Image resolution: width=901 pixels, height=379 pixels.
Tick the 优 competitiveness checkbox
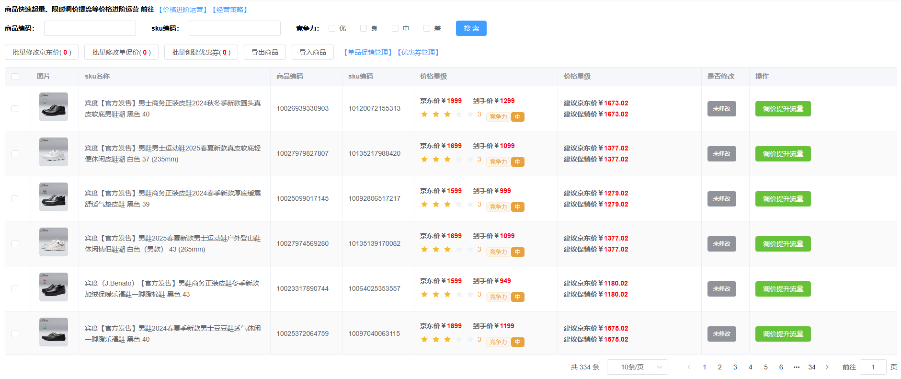(332, 28)
